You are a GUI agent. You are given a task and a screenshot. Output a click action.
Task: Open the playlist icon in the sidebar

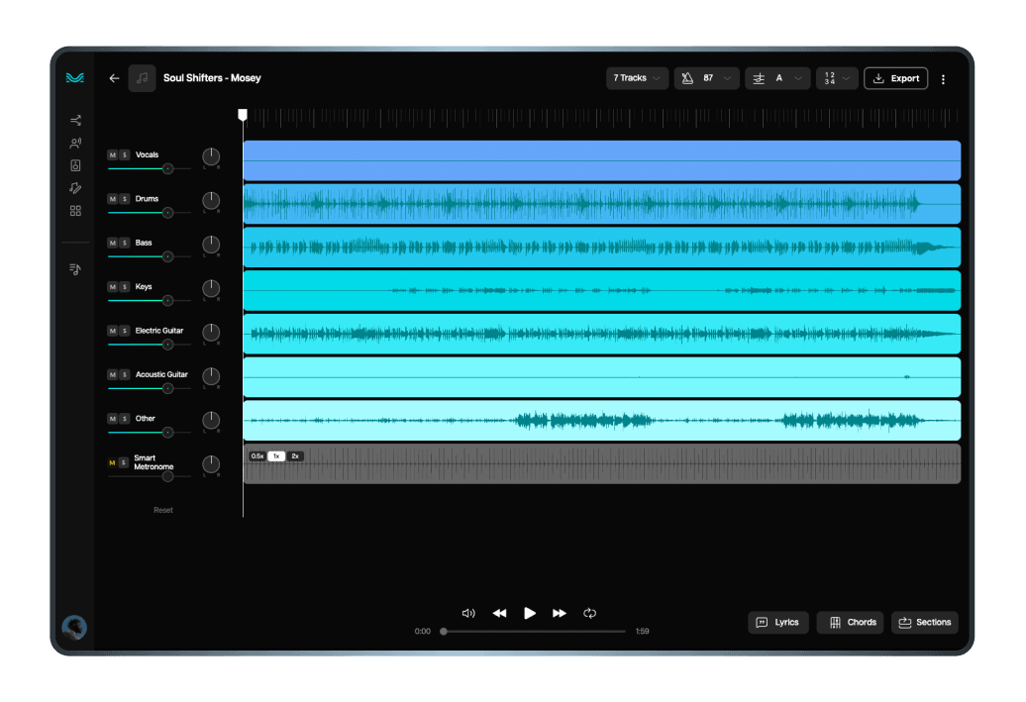point(75,268)
